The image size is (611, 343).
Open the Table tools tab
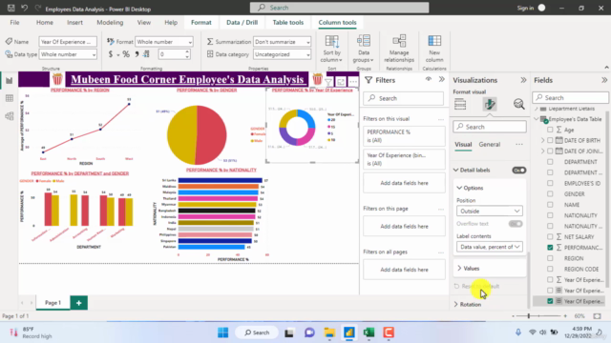click(x=288, y=23)
